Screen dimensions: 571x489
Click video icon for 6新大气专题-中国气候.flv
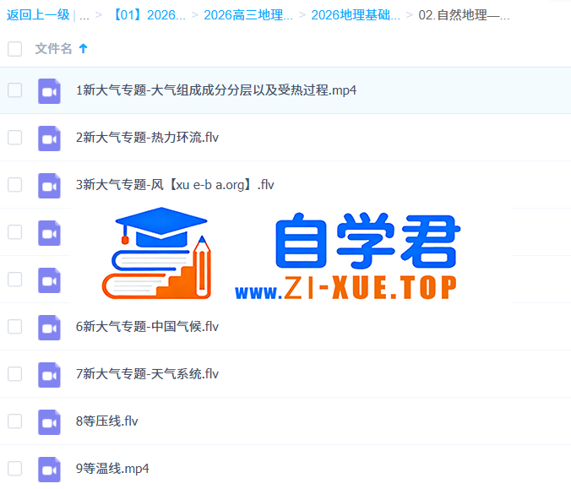[49, 328]
